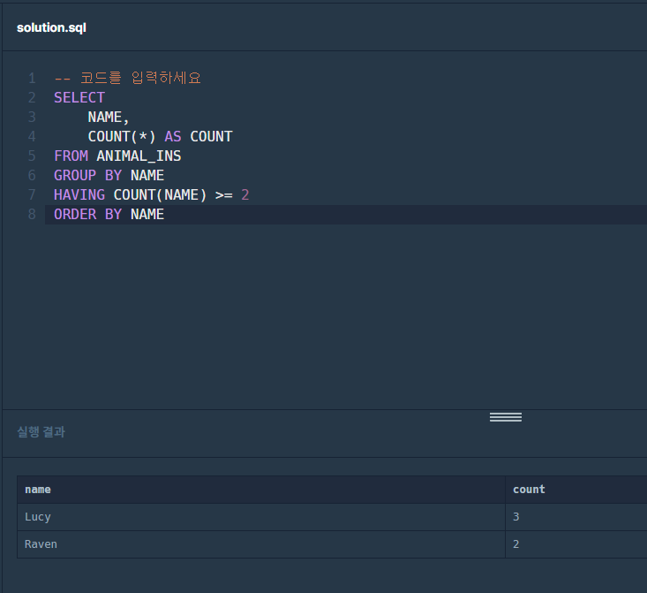647x593 pixels.
Task: Click the GROUP BY keyword on line 6
Action: [x=88, y=175]
